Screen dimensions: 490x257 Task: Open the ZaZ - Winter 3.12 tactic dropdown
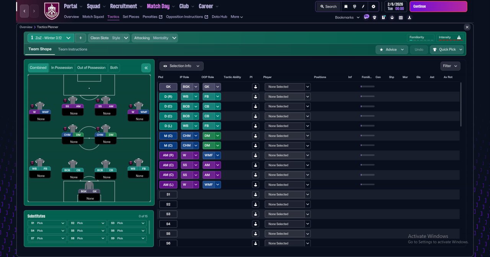pyautogui.click(x=51, y=38)
